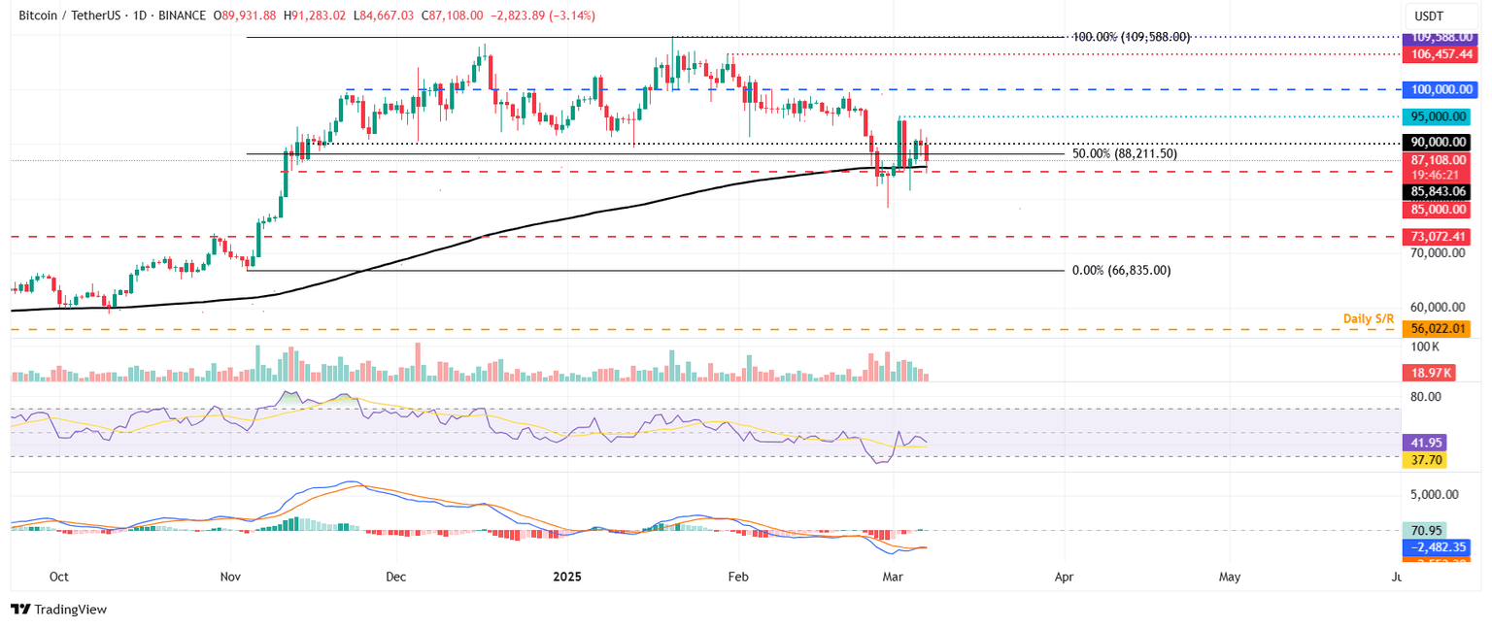Image resolution: width=1492 pixels, height=627 pixels.
Task: Click the May label on time axis
Action: [1230, 576]
